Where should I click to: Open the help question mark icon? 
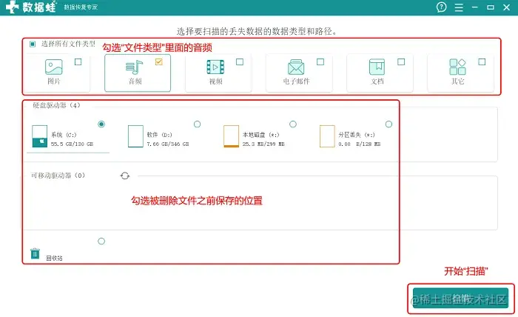441,7
